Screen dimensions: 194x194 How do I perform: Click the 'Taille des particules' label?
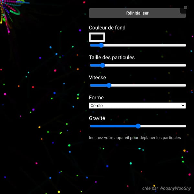[112, 58]
